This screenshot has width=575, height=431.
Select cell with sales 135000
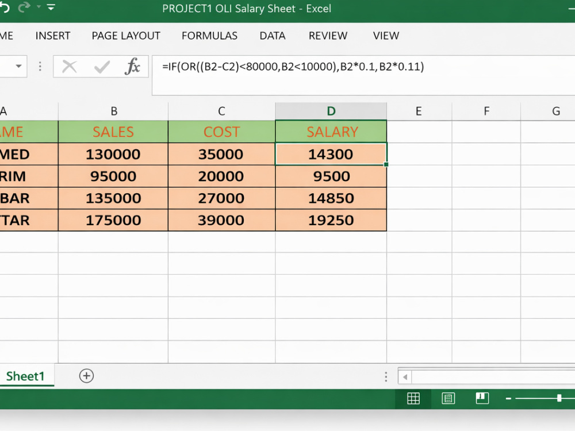(x=113, y=198)
